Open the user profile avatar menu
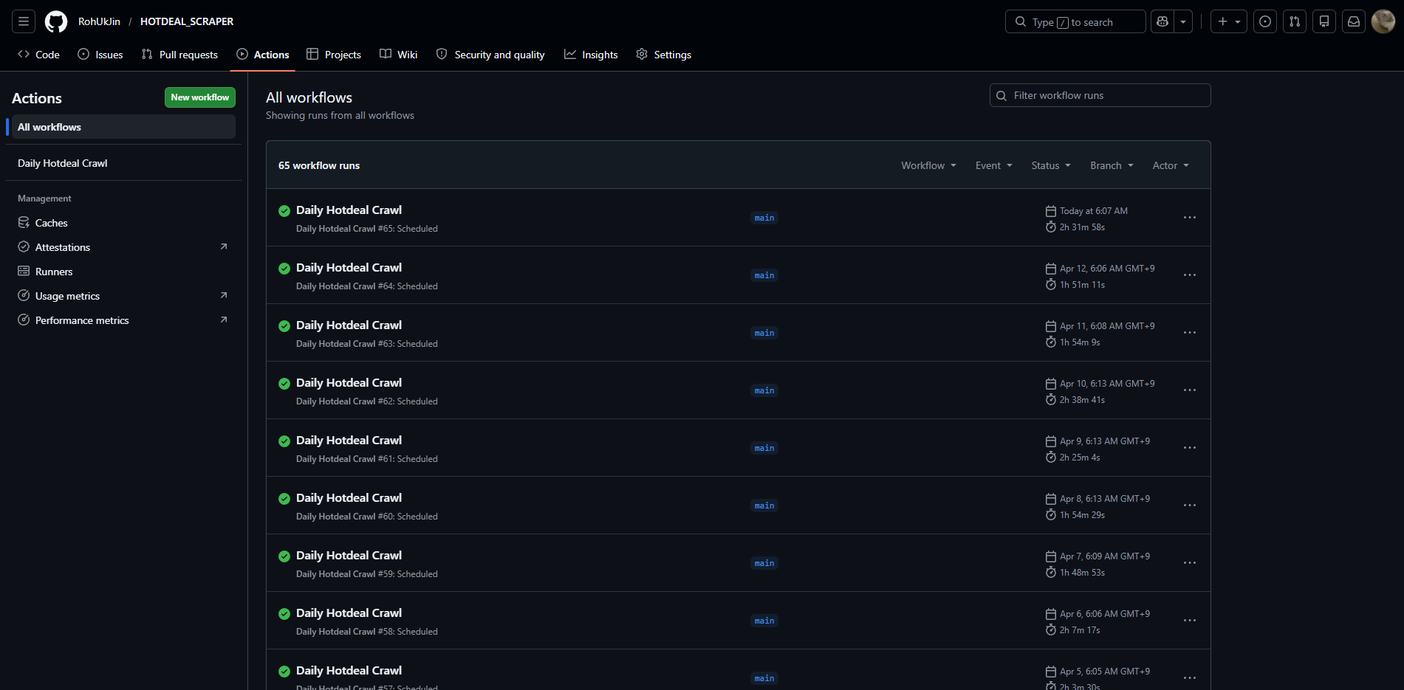This screenshot has width=1404, height=690. click(1383, 21)
